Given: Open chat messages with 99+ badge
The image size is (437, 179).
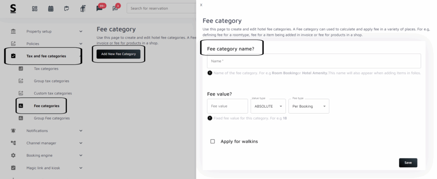Looking at the screenshot, I should (99, 9).
